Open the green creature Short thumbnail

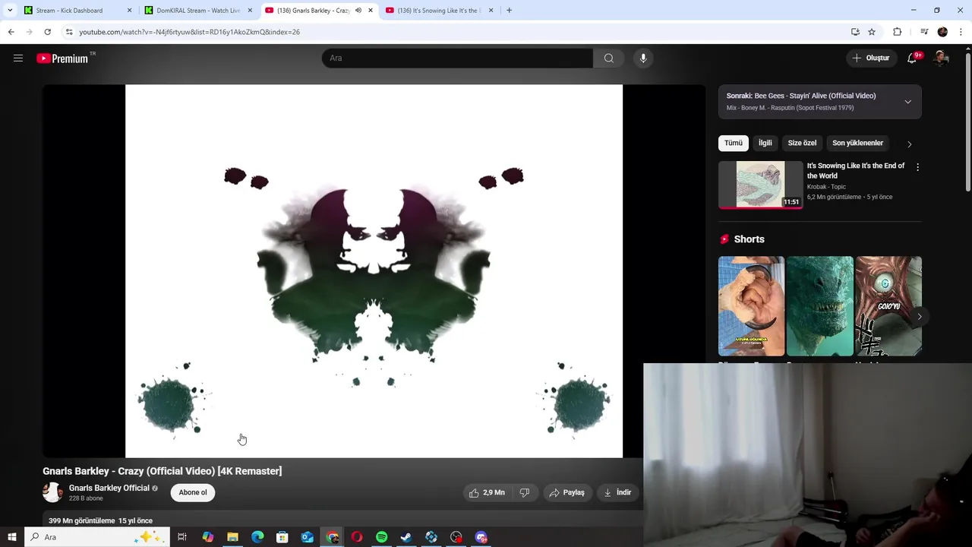click(x=819, y=306)
